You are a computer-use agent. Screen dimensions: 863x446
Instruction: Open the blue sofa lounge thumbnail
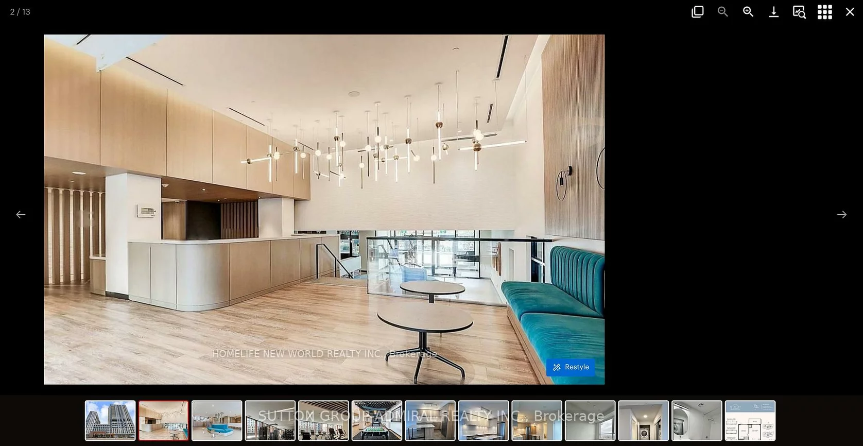[217, 421]
